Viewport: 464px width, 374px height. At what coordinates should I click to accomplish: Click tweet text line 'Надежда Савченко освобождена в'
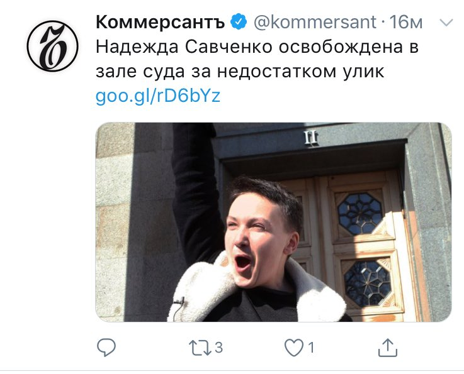(257, 47)
